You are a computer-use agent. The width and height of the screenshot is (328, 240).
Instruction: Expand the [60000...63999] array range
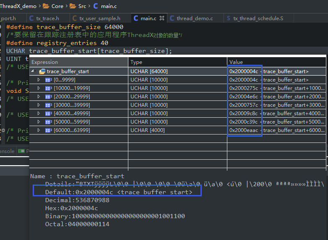click(39, 130)
